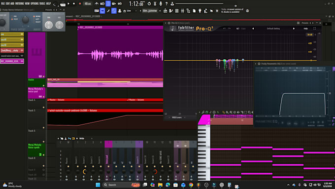Toggle A/B comparison in Pro-Q 3
The height and width of the screenshot is (189, 335).
(237, 29)
